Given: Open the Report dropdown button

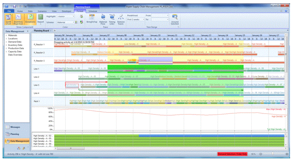Looking at the screenshot, I should [x=41, y=19].
